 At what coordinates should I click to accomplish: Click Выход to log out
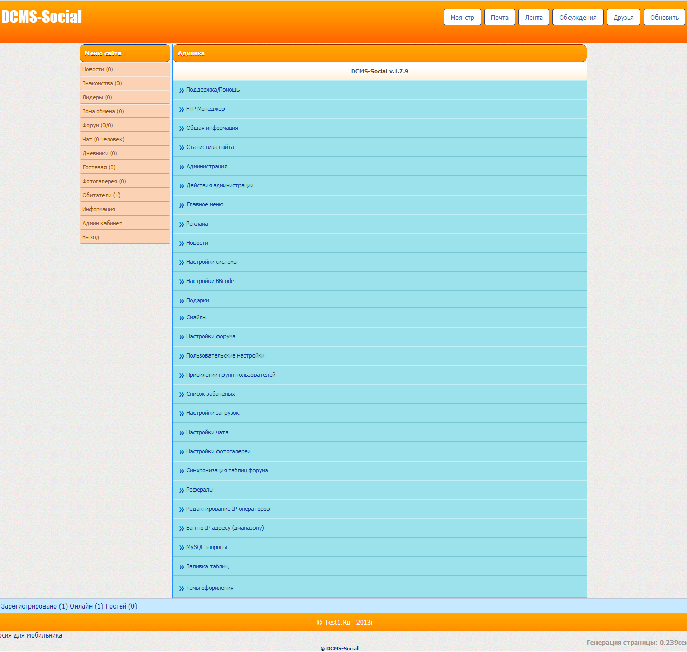coord(125,237)
